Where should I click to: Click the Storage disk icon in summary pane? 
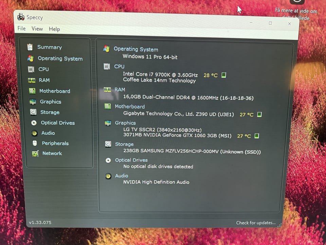(x=108, y=144)
